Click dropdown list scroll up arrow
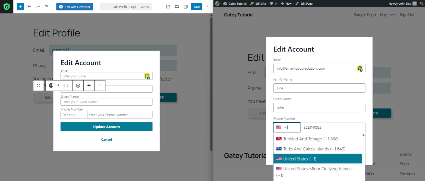This screenshot has height=181, width=425. [364, 135]
